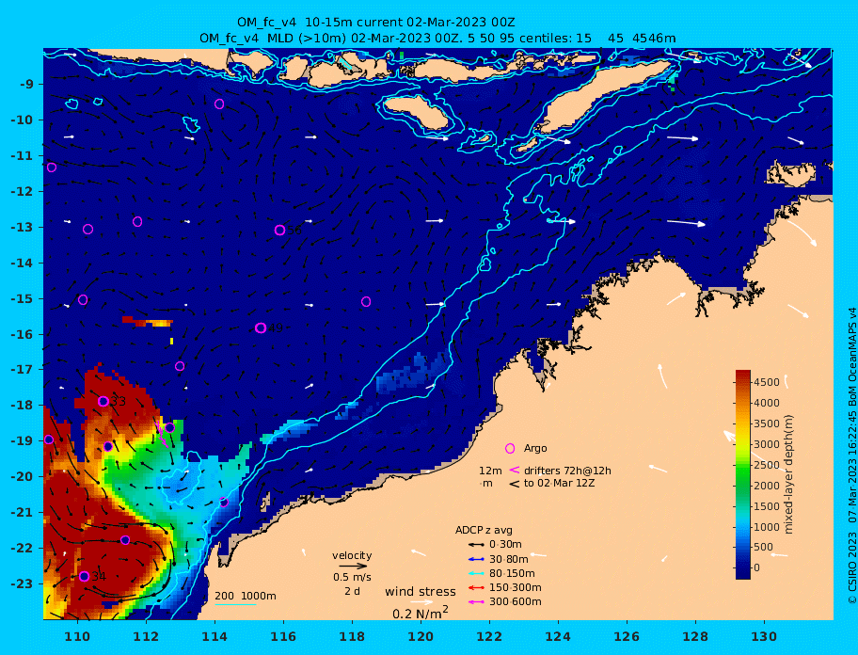Click longitude label 116 on the x-axis
This screenshot has height=655, width=858.
(x=283, y=636)
